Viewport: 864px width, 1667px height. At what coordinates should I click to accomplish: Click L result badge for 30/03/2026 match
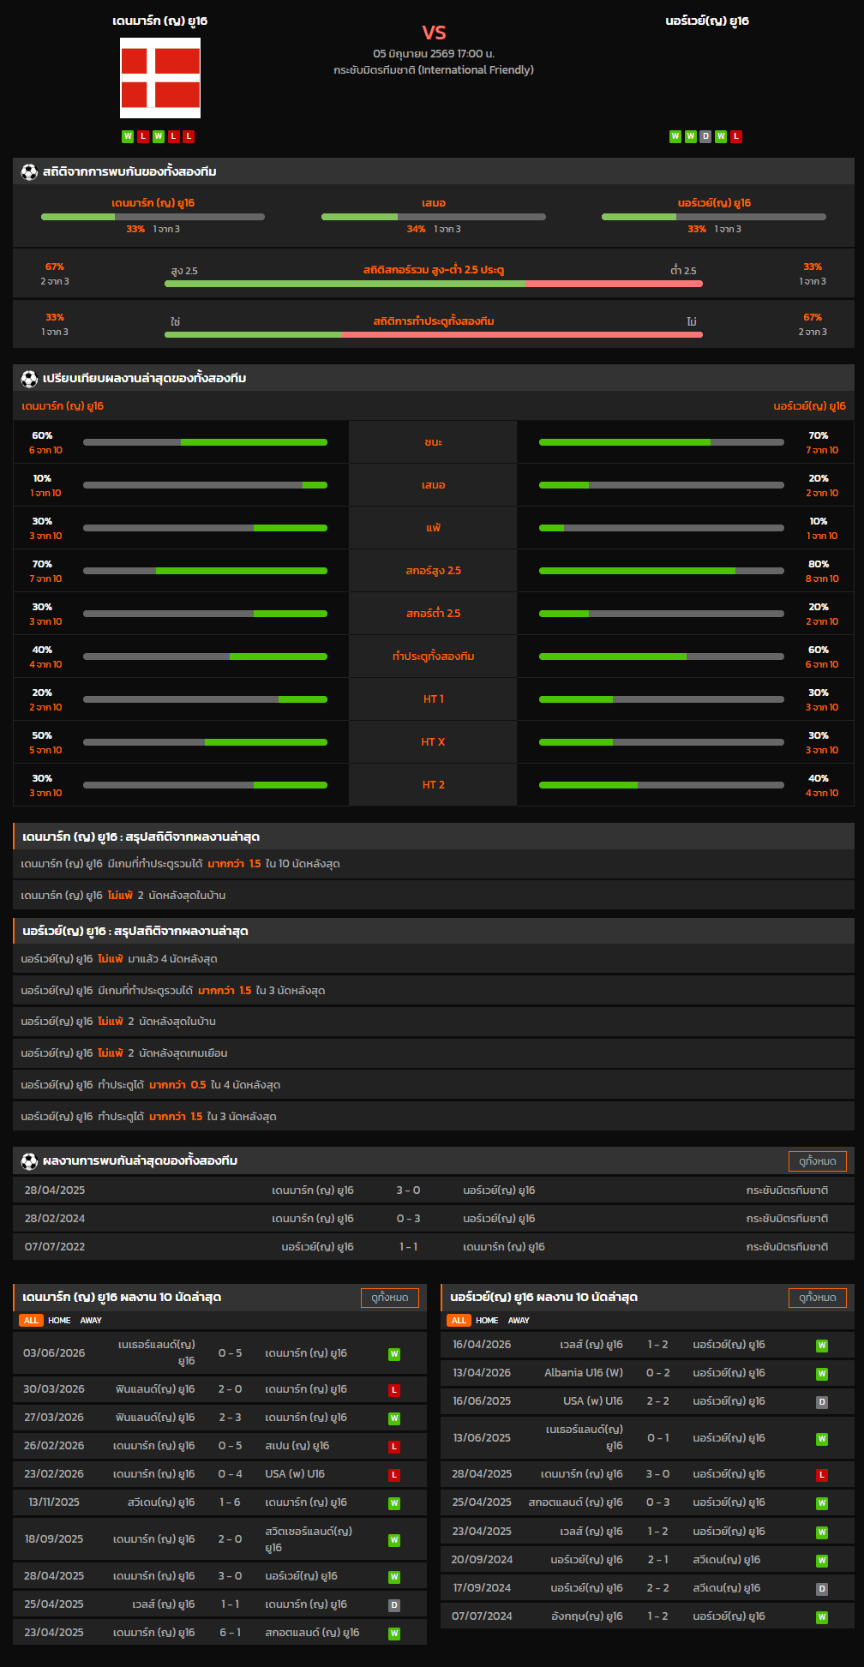coord(394,1390)
